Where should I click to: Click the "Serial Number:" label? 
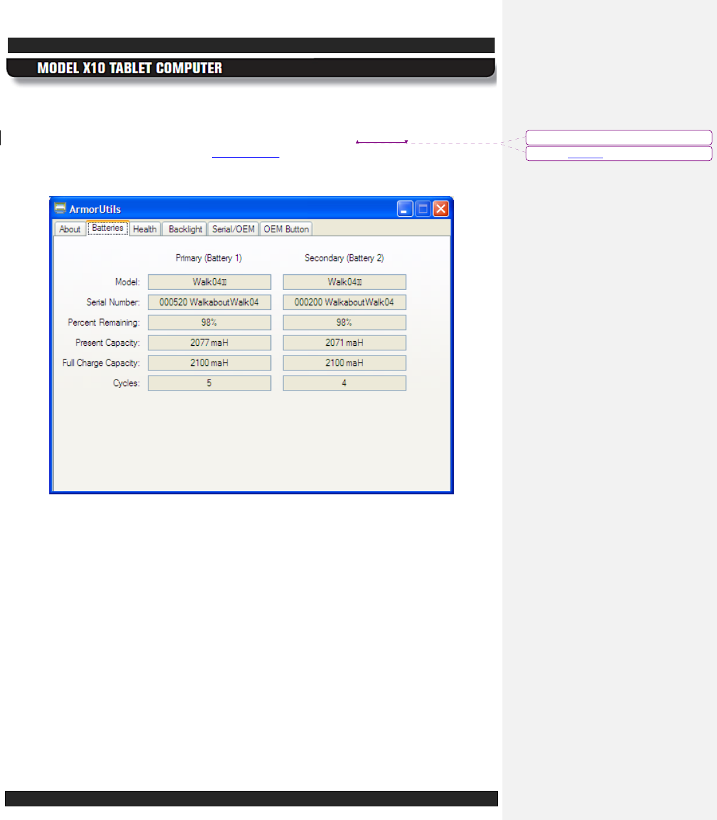[113, 302]
